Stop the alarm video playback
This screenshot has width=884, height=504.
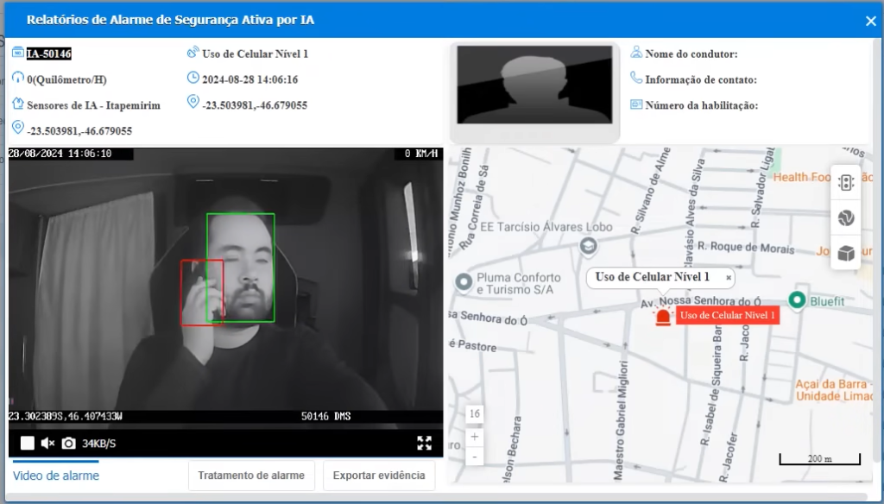pos(27,443)
